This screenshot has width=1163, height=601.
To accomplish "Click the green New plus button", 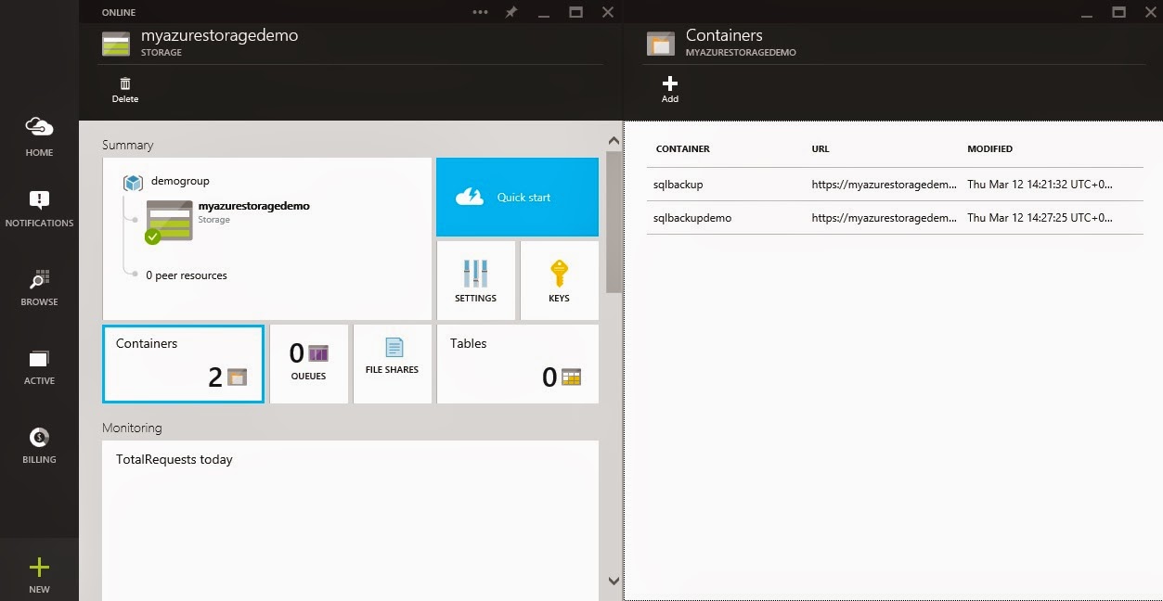I will (x=39, y=574).
